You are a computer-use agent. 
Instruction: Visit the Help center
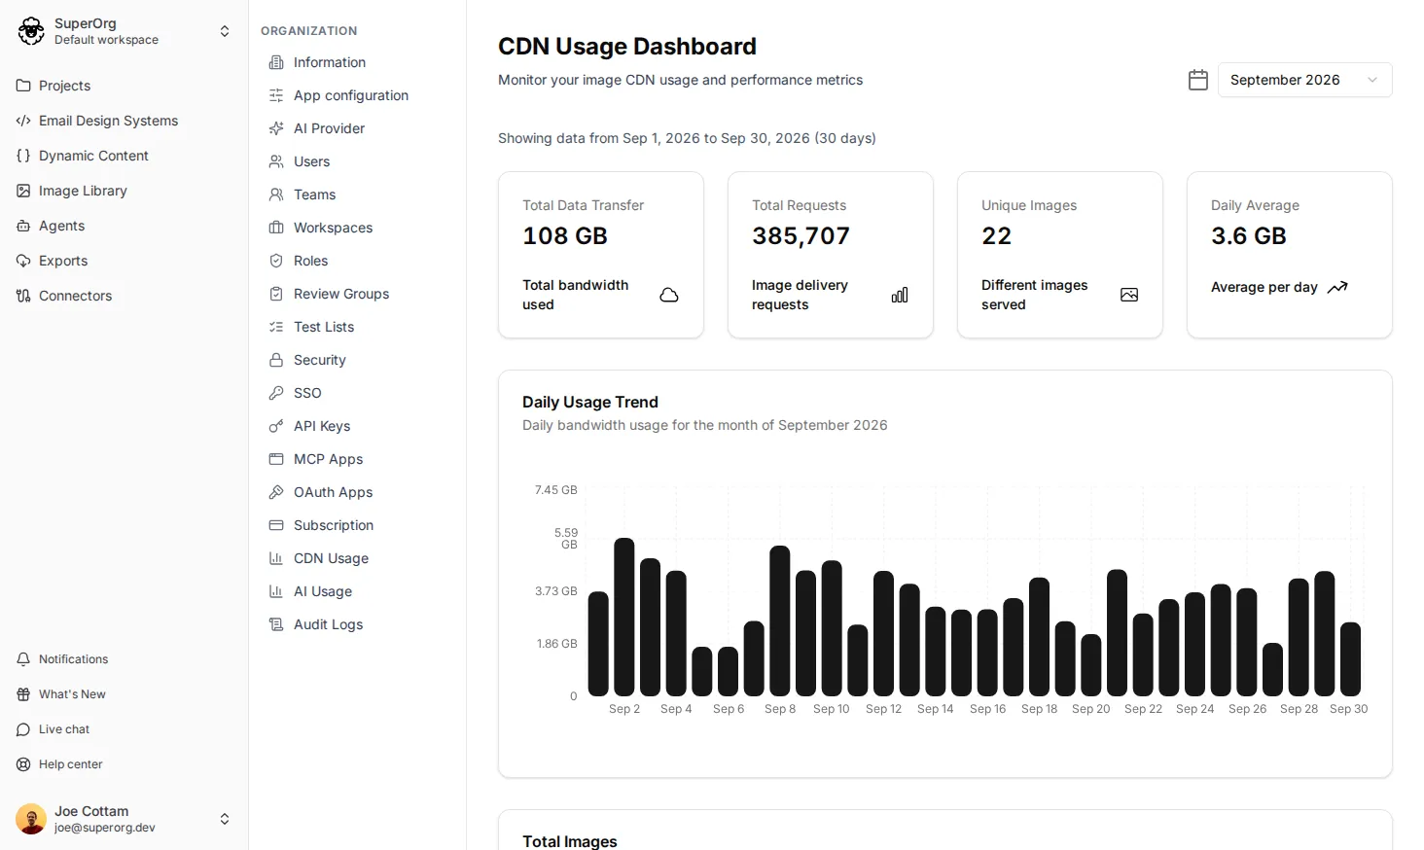point(70,764)
